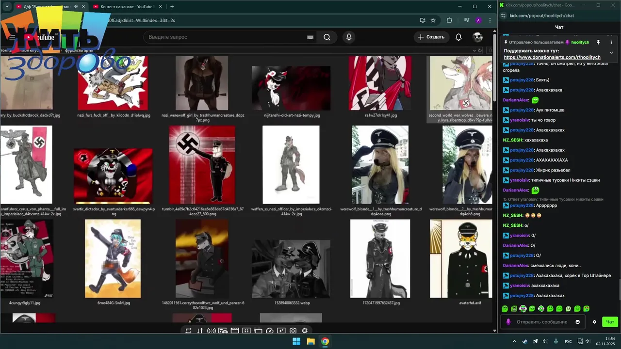Open the donationalerts.com/r/hoolitych link
The height and width of the screenshot is (349, 621).
(552, 57)
